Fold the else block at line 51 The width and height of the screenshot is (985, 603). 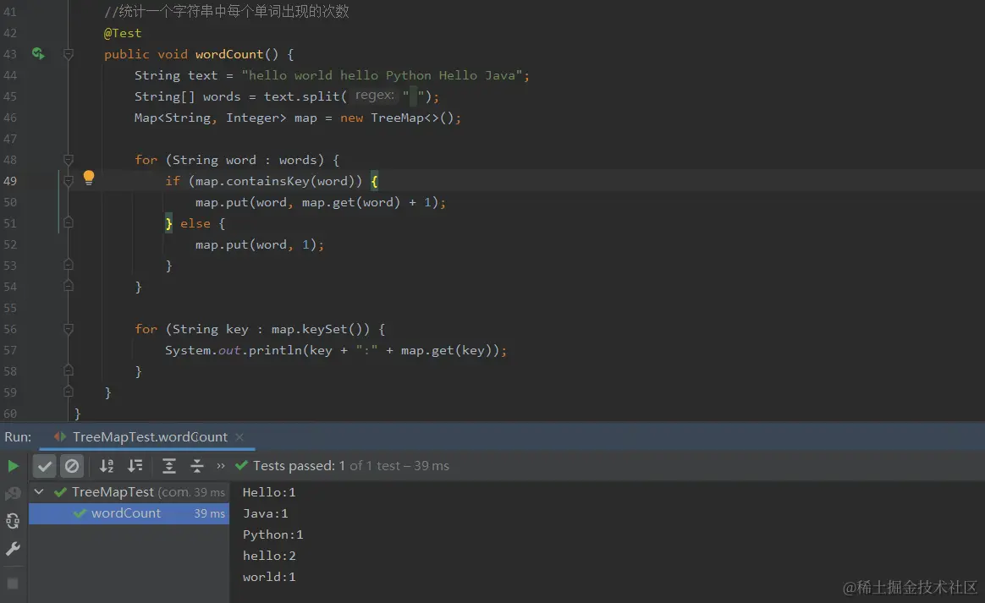69,222
